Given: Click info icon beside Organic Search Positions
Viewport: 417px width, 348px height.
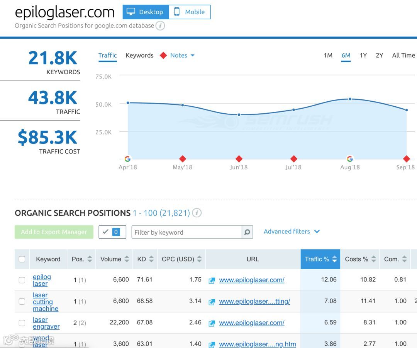Looking at the screenshot, I should [197, 213].
